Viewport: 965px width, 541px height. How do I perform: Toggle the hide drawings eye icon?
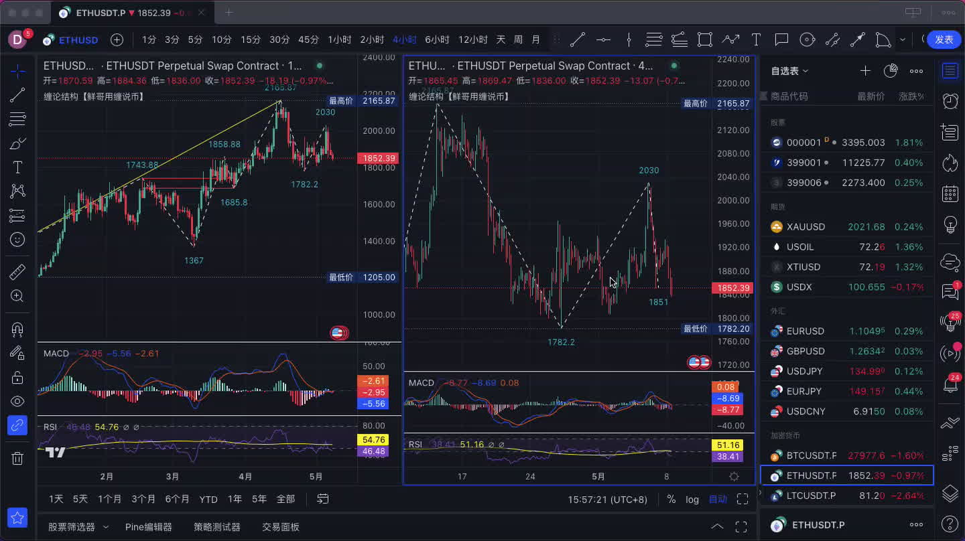coord(17,402)
